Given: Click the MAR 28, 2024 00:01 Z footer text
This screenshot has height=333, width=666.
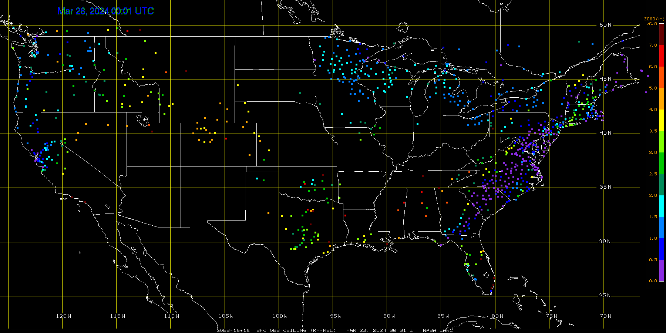Looking at the screenshot, I should pos(380,330).
